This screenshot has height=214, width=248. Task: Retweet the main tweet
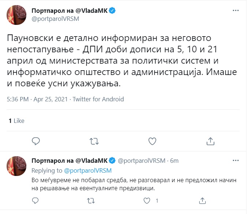tap(94, 141)
